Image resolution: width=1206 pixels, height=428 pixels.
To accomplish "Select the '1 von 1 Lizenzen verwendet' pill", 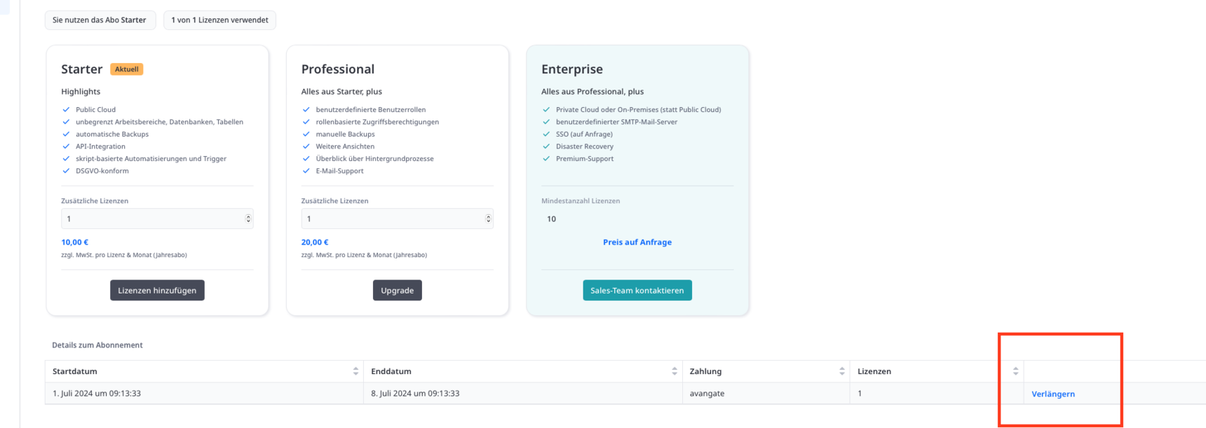I will click(x=220, y=20).
